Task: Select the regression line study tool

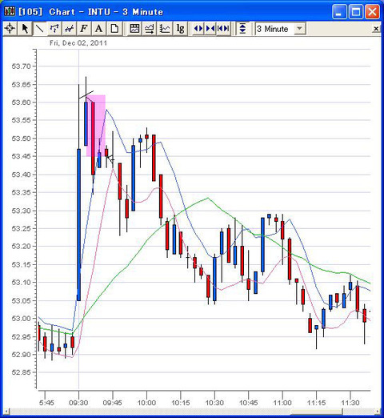Action: click(x=70, y=28)
